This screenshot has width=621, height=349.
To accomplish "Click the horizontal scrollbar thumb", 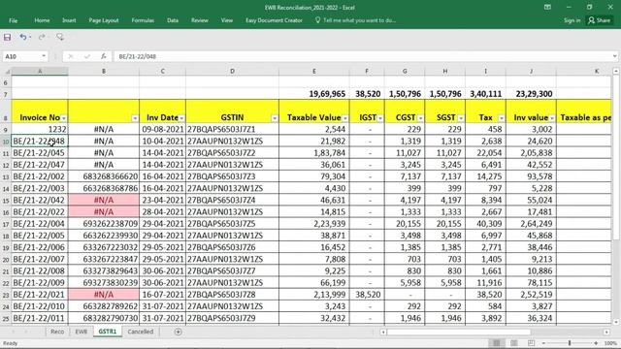I will (459, 332).
